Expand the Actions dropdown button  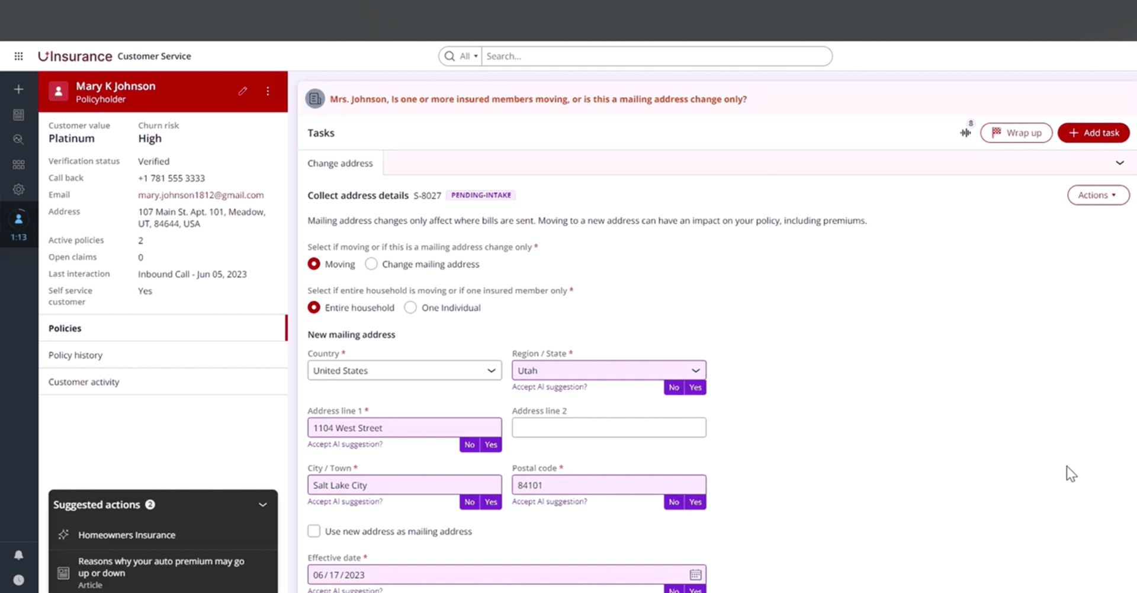tap(1098, 195)
